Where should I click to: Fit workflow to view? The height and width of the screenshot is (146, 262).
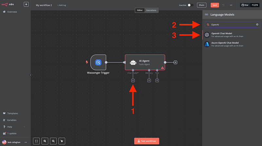[37, 141]
